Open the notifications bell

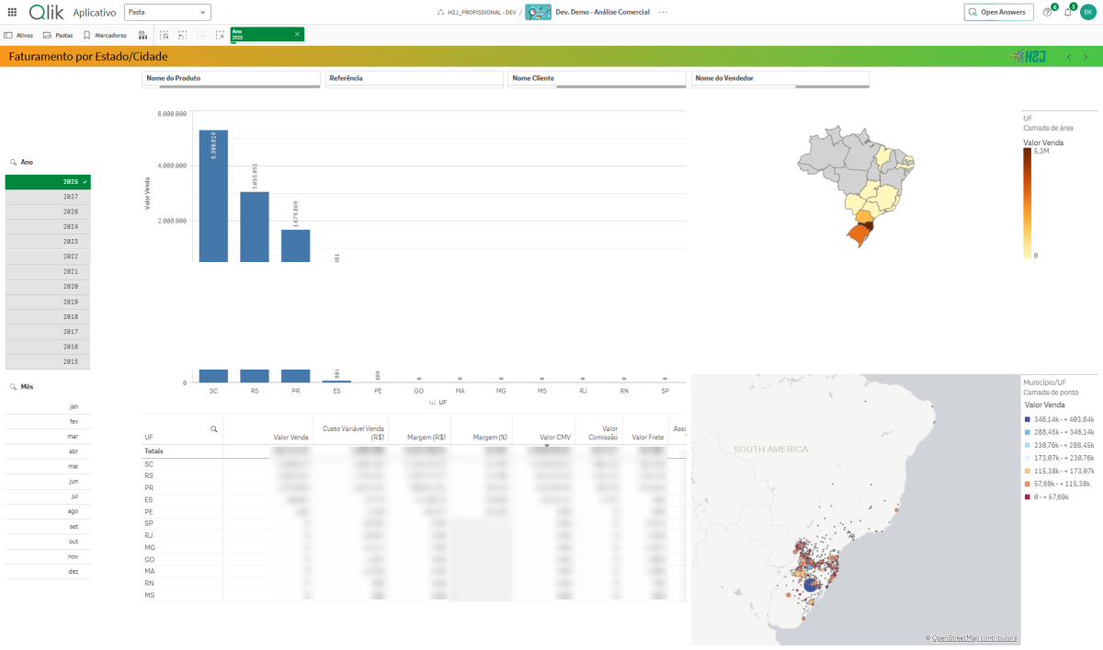tap(1068, 12)
